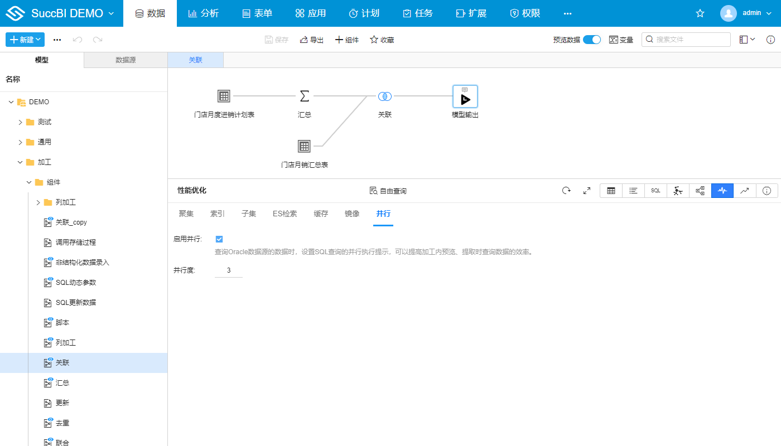781x446 pixels.
Task: Switch to the 索引 optimization tab
Action: click(x=218, y=214)
